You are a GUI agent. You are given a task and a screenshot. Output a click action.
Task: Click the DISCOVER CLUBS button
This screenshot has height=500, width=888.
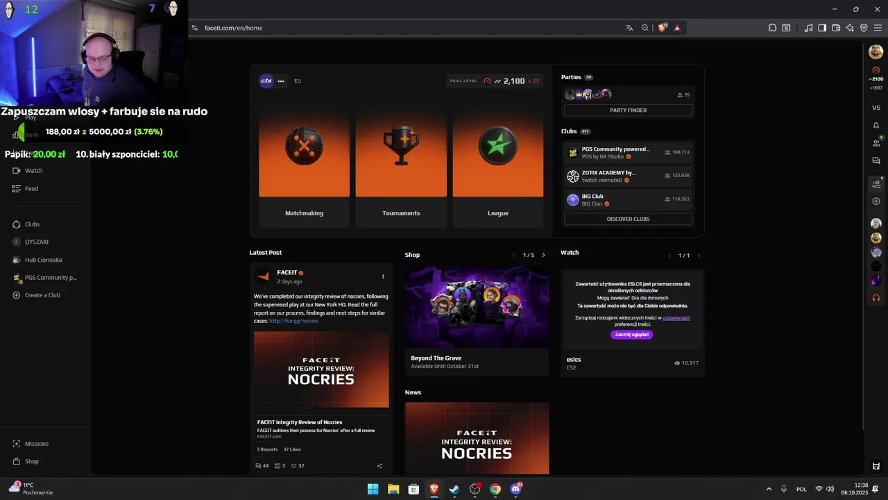628,219
